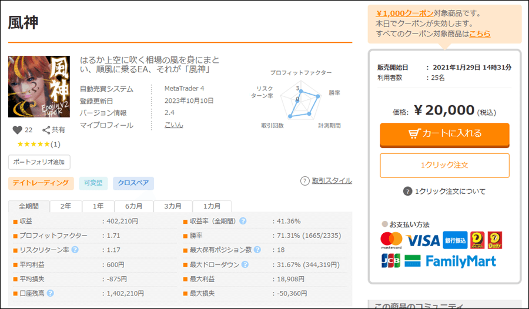Click the ポートフォリオ追加 button
Image resolution: width=529 pixels, height=309 pixels.
39,162
